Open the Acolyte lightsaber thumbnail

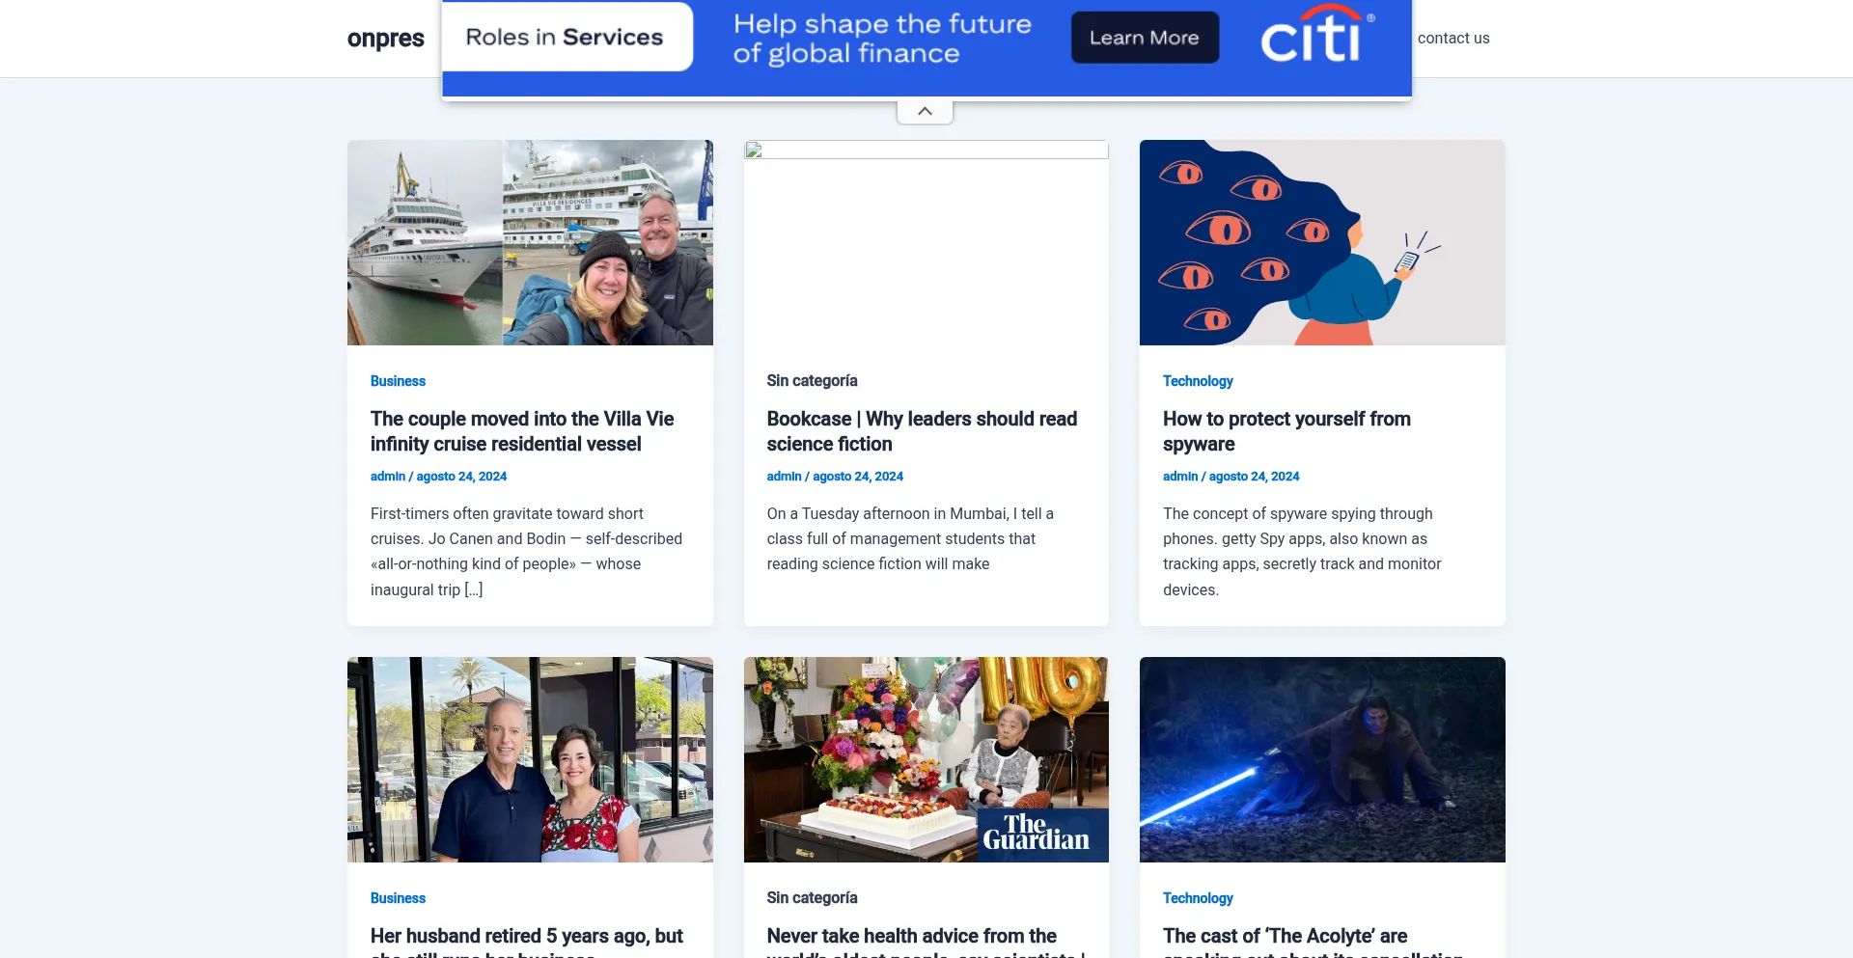[x=1322, y=759]
